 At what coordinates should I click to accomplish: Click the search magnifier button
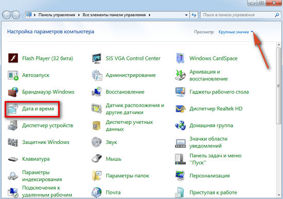(277, 15)
